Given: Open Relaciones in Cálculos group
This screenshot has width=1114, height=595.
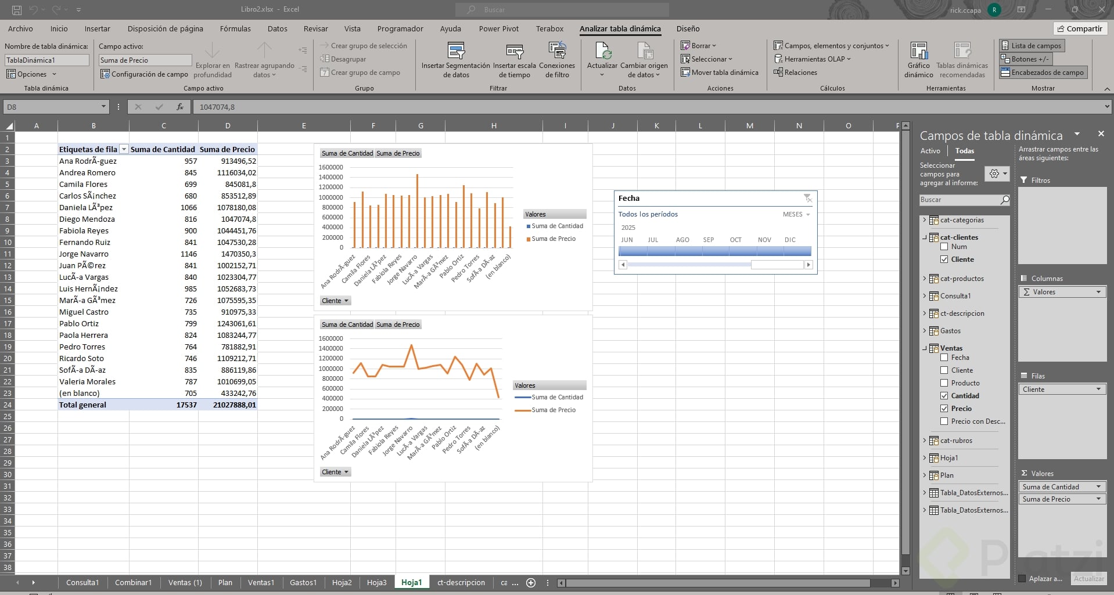Looking at the screenshot, I should point(795,73).
